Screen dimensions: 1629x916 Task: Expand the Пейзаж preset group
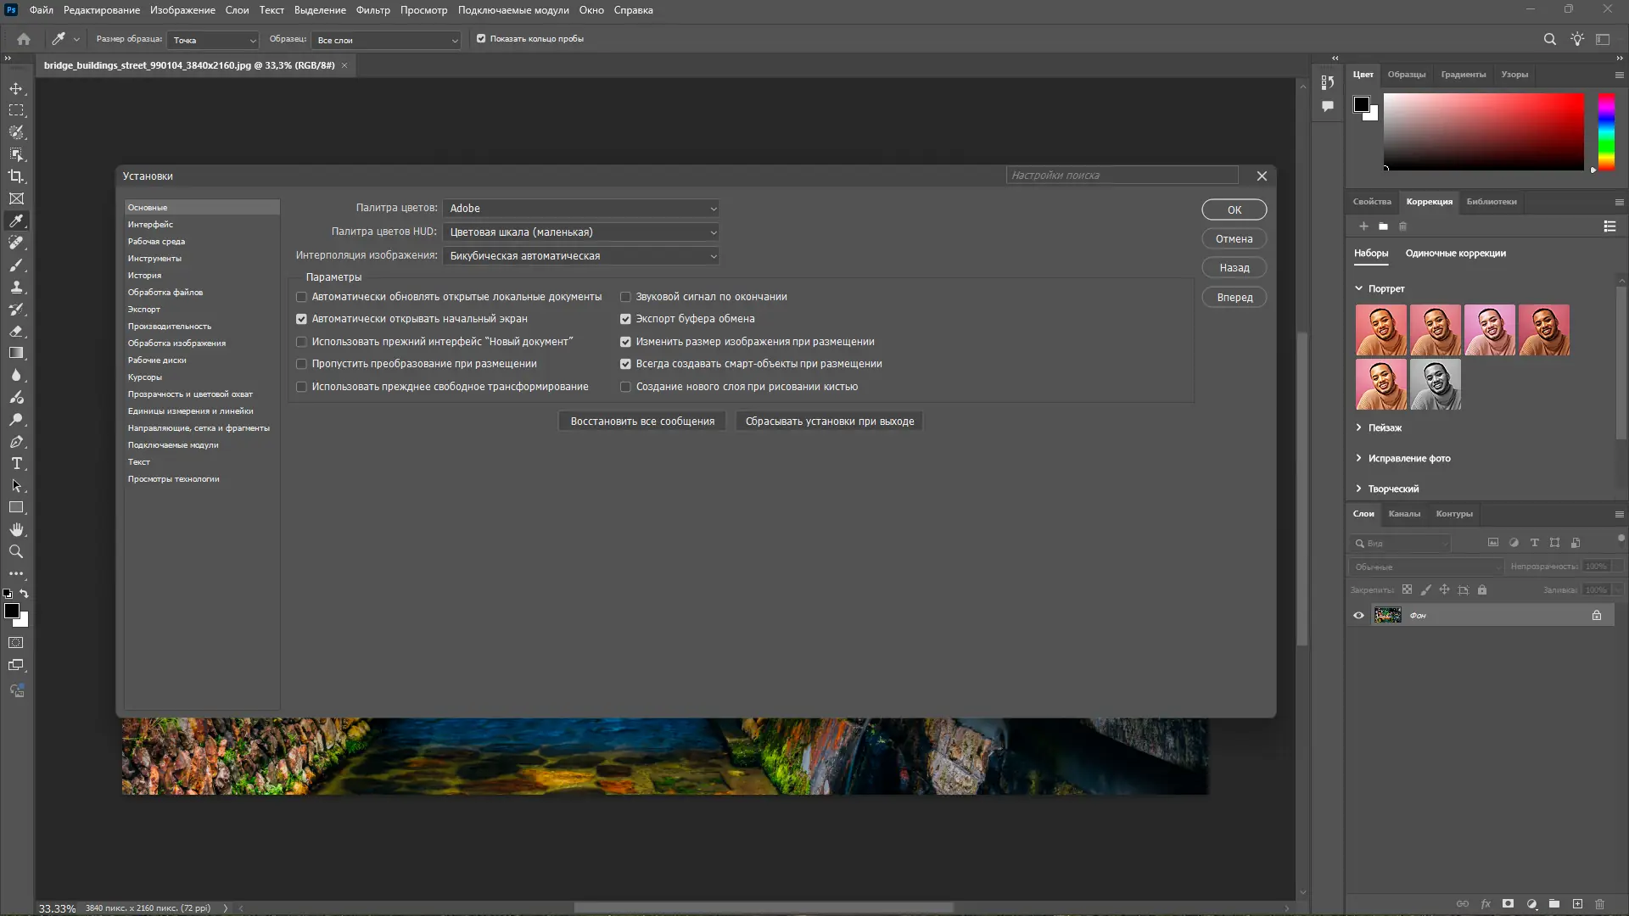tap(1358, 427)
